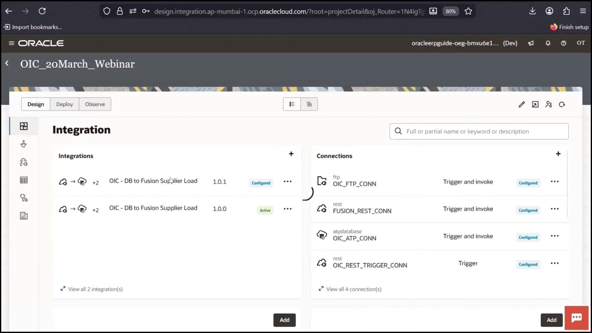592x333 pixels.
Task: Open actions menu for OIC_FTP_CONN
Action: [554, 182]
